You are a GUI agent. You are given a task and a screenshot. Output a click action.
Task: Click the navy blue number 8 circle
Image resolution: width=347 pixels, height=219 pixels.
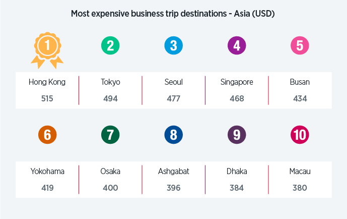coord(174,135)
